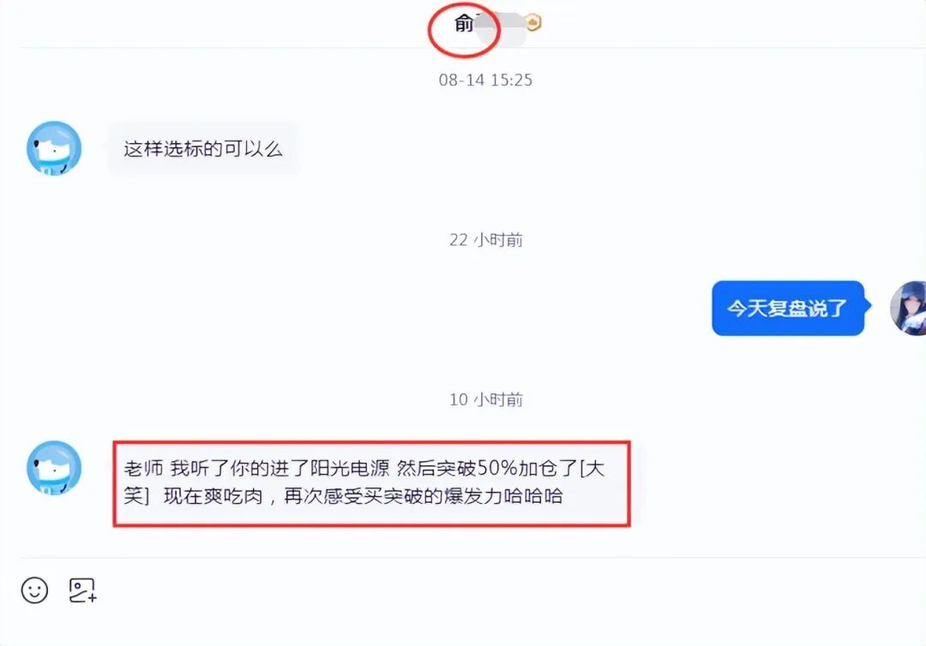
Task: Select the blue bubble 今天复盘说了
Action: [x=788, y=308]
